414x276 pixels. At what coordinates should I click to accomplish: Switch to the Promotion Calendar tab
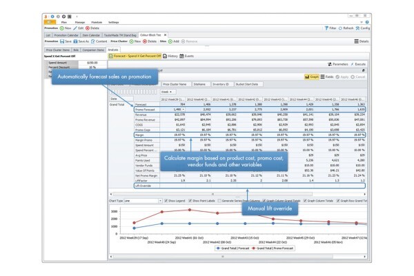click(x=66, y=35)
